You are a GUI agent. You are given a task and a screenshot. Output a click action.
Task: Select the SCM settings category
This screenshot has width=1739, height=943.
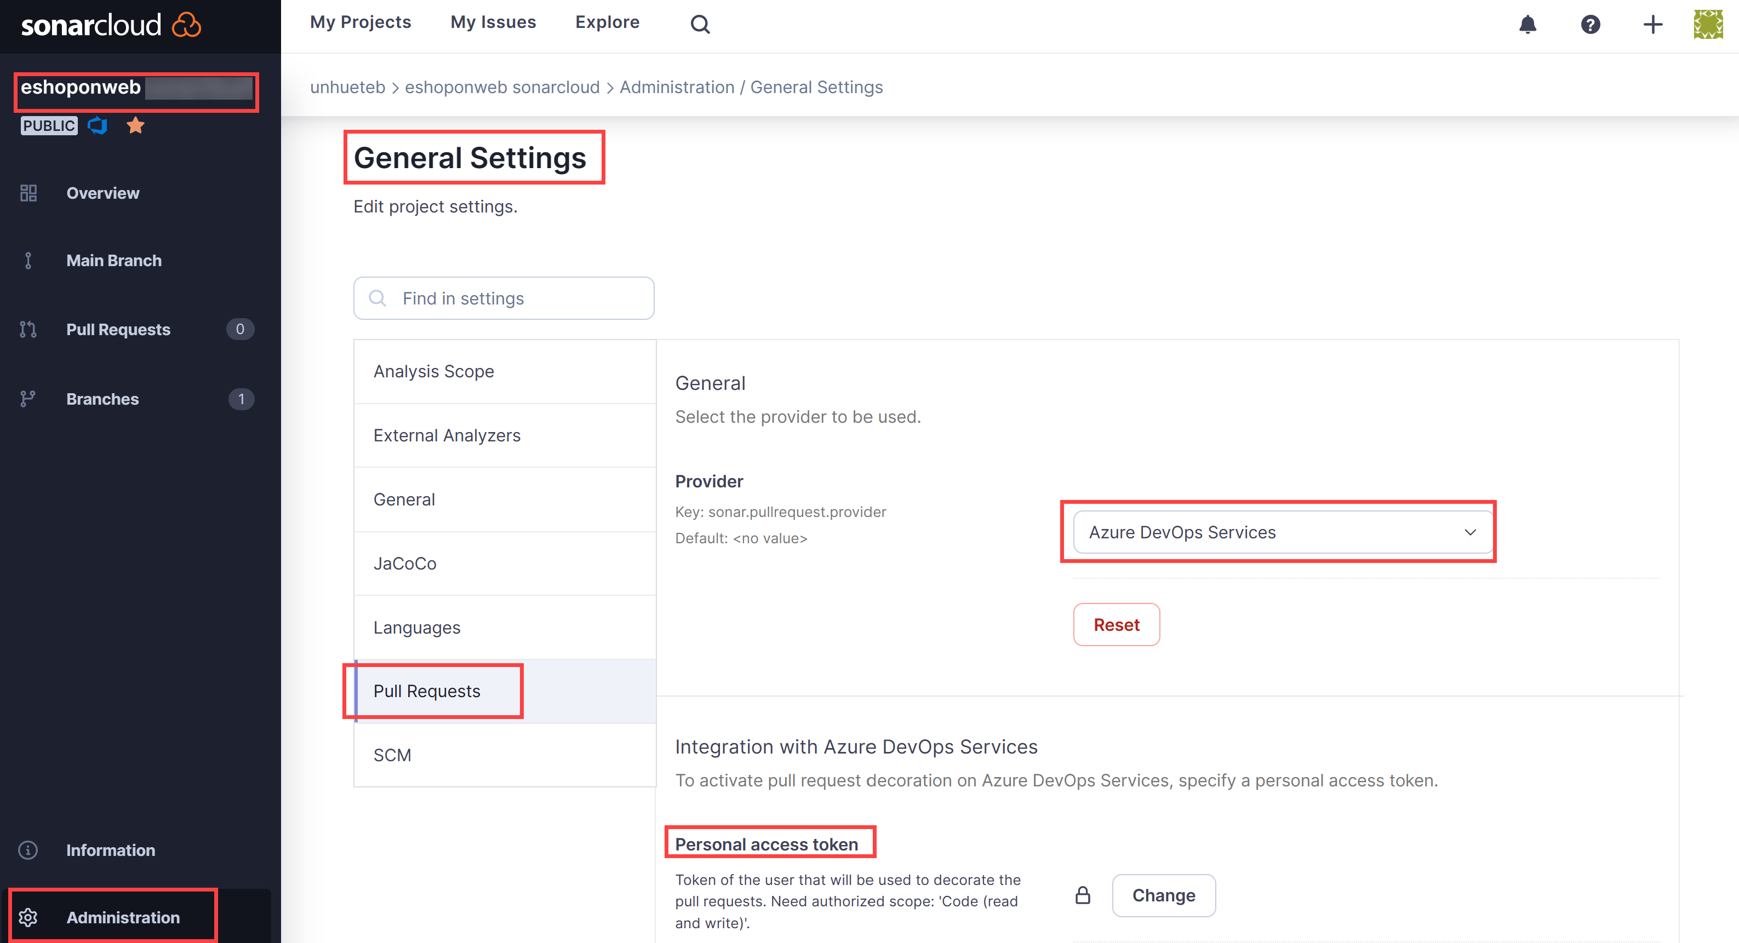pyautogui.click(x=505, y=755)
